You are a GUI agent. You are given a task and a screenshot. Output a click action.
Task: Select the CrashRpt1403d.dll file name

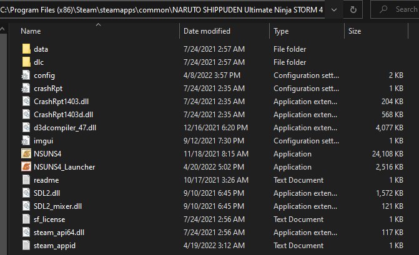[x=63, y=115]
